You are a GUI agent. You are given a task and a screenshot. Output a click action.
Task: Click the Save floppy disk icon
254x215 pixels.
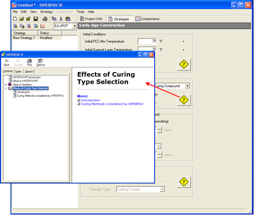click(x=36, y=19)
